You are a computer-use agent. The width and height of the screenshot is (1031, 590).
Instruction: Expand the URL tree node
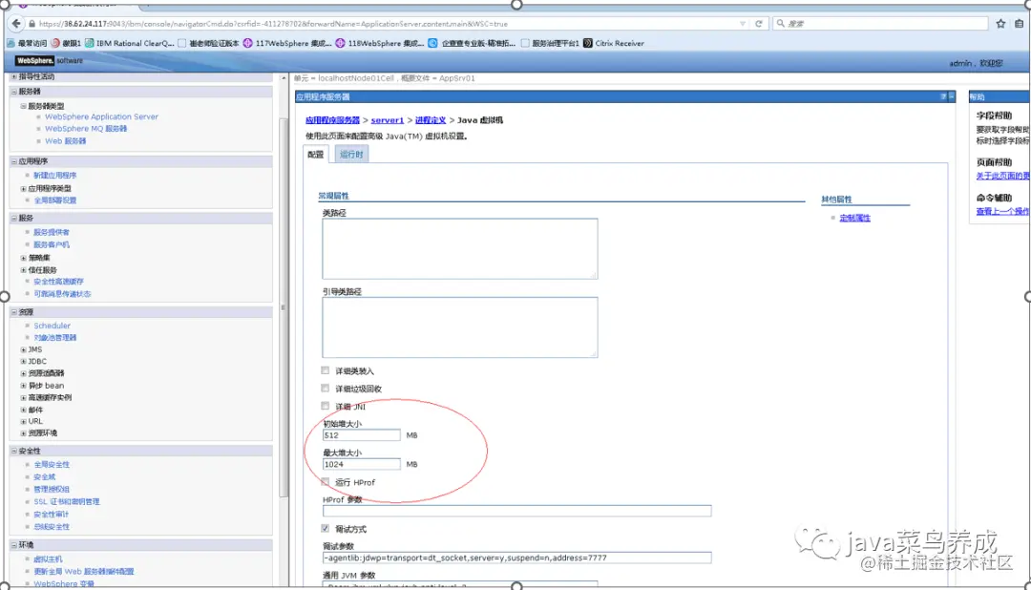tap(23, 422)
